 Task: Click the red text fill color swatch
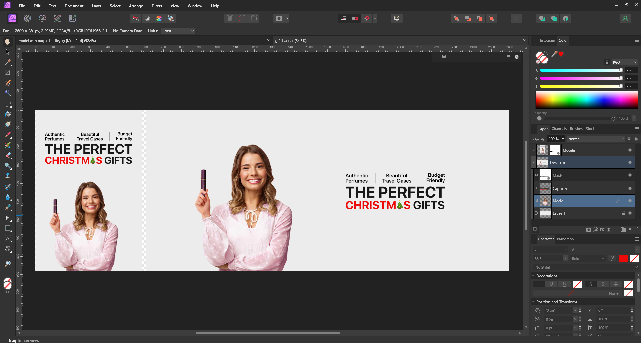pos(623,258)
